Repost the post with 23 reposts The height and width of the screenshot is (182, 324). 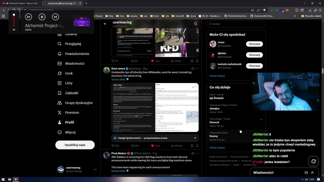coord(134,61)
